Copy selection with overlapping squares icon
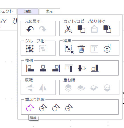The image size is (124, 128). pyautogui.click(x=81, y=29)
